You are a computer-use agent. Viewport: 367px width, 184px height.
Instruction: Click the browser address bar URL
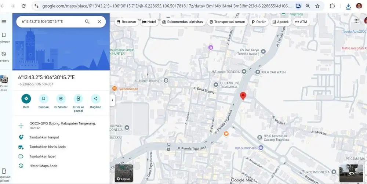point(167,6)
